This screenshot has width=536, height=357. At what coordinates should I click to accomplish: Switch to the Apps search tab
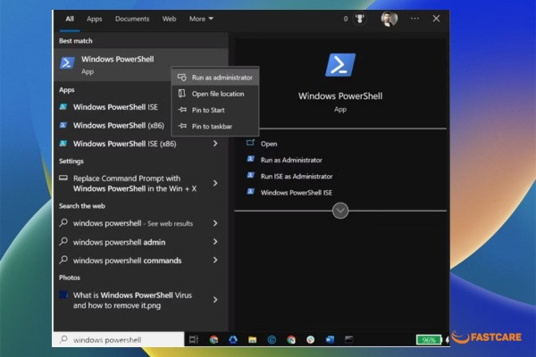95,19
